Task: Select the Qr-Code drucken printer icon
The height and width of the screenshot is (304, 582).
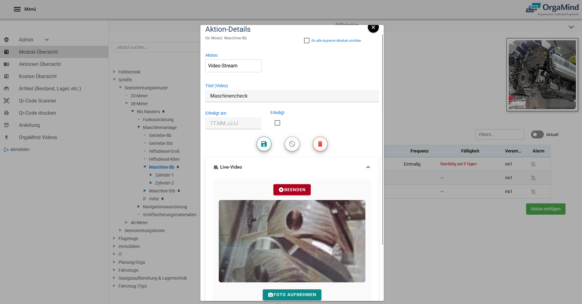Action: (x=7, y=113)
